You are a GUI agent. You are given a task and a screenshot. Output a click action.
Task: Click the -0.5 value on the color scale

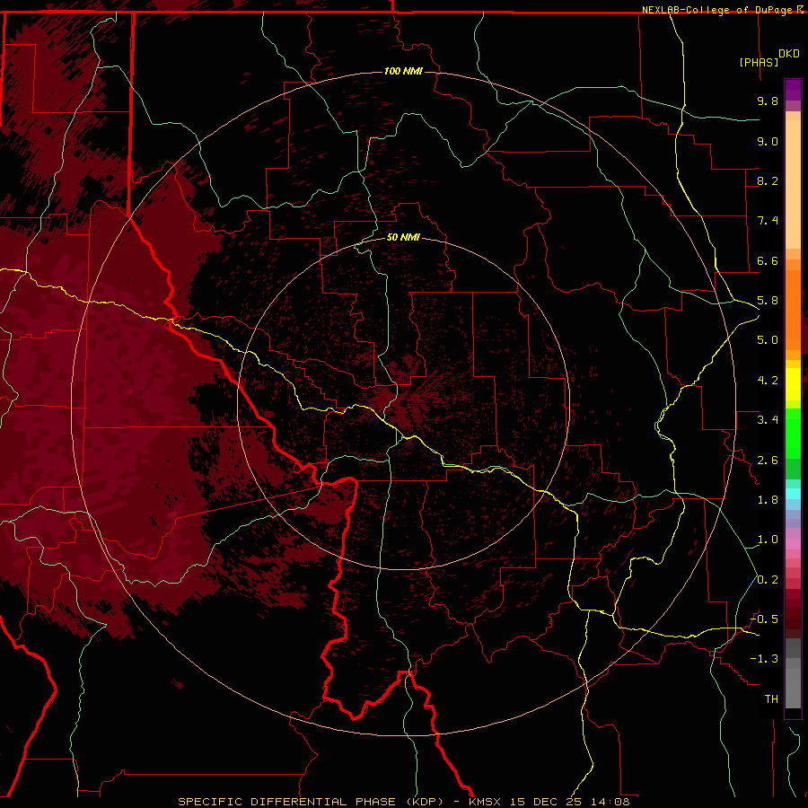click(764, 619)
